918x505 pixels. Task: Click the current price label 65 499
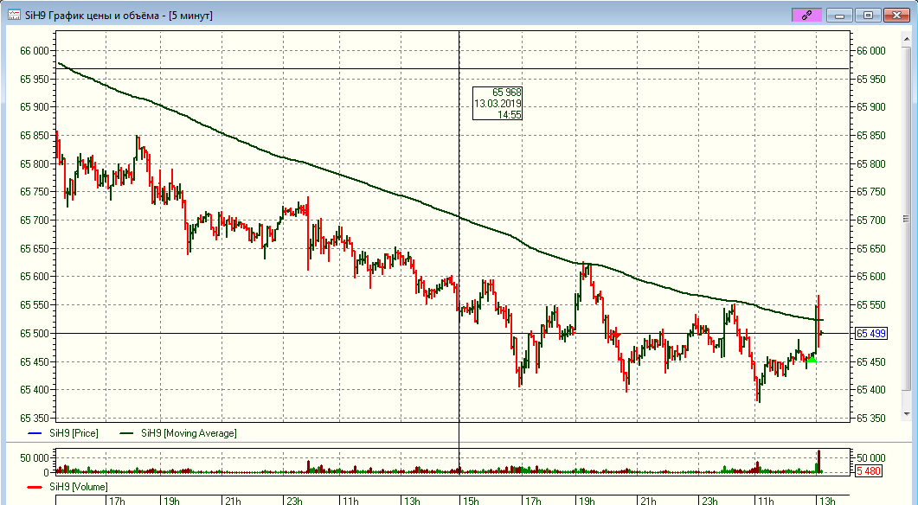[x=870, y=334]
